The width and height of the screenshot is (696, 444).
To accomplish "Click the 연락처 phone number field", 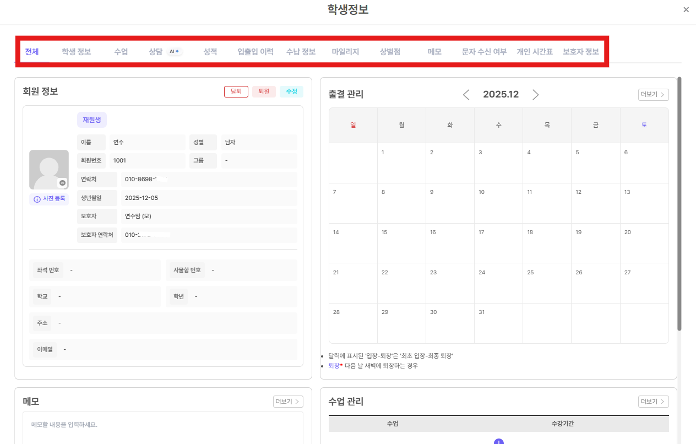I will coord(209,180).
